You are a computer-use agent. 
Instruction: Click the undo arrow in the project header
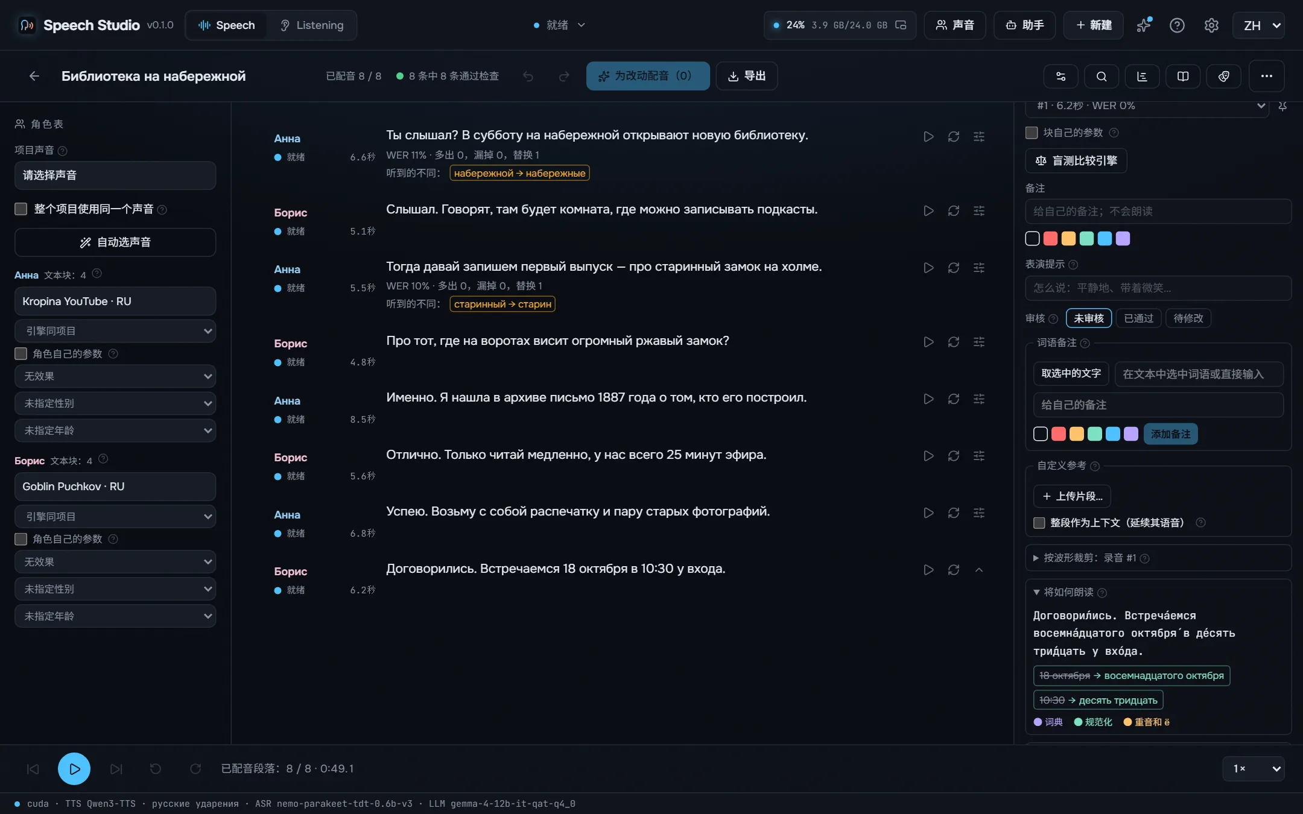point(528,76)
